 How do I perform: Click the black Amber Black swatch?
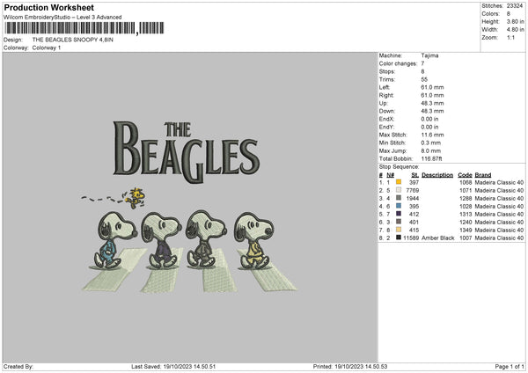(399, 238)
